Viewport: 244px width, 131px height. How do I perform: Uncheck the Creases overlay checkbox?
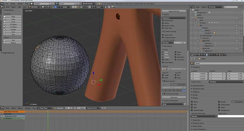coord(163,57)
